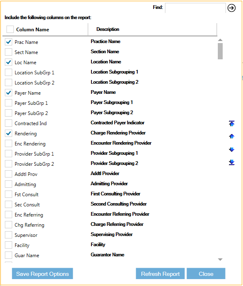This screenshot has height=286, width=243.
Task: Uncheck the Prac Name column checkbox
Action: point(9,42)
